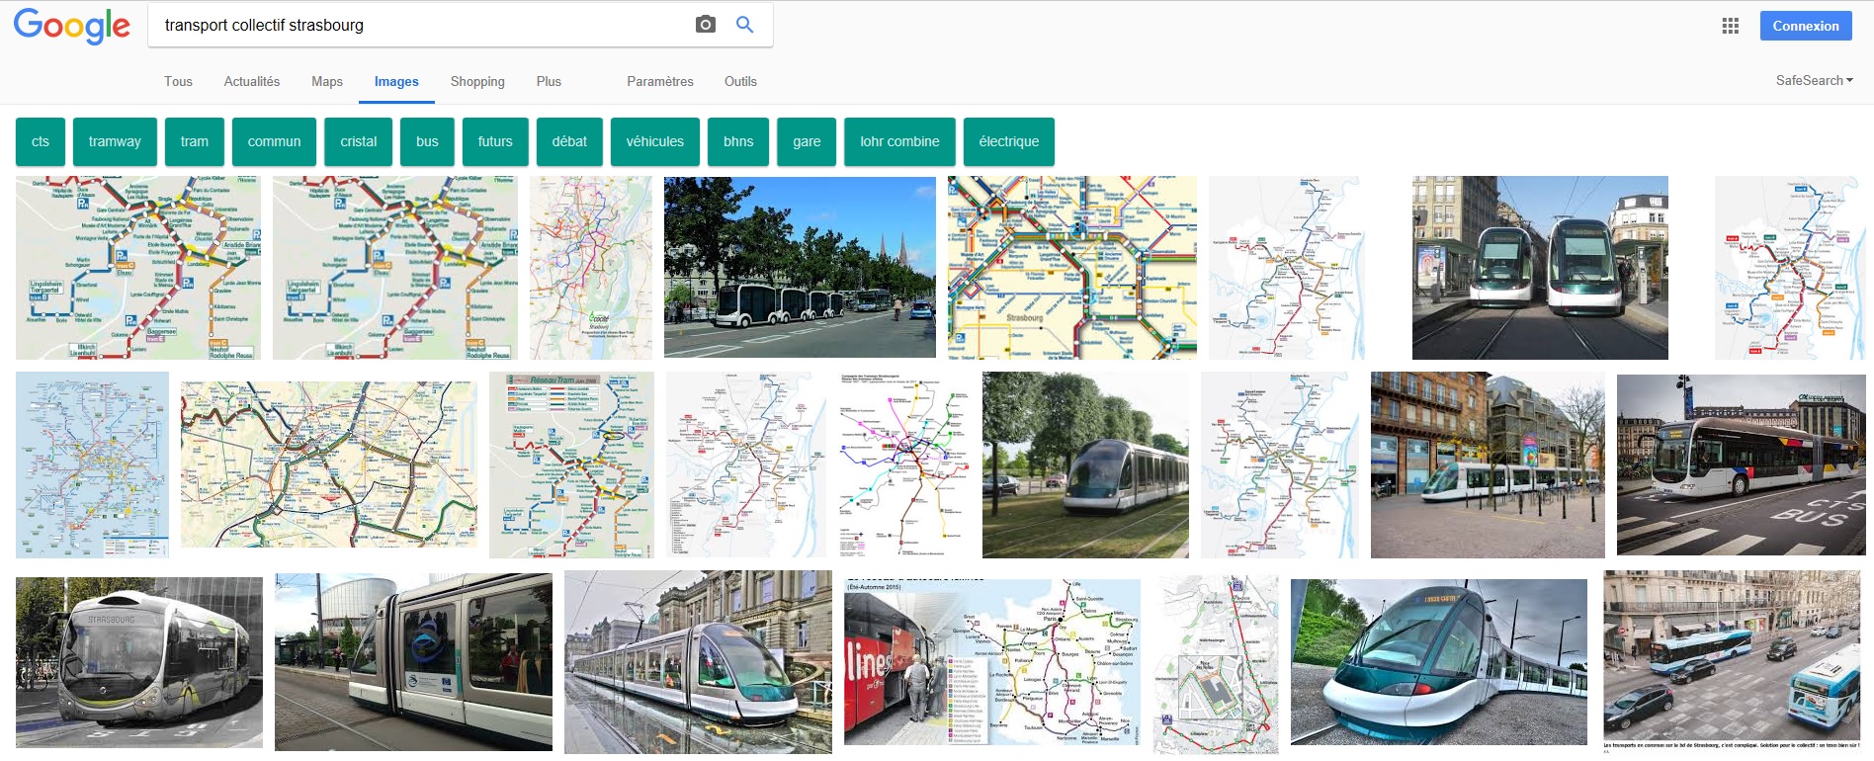Open the photo of two trams facing front
The width and height of the screenshot is (1874, 761).
click(1540, 267)
